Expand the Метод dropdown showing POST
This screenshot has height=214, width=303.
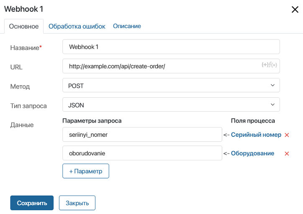point(171,86)
